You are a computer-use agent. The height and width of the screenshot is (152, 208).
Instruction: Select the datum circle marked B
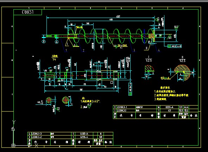[44, 42]
